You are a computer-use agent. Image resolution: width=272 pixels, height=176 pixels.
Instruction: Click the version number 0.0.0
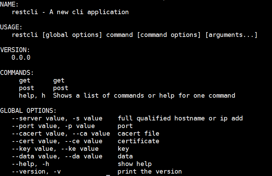(x=21, y=57)
